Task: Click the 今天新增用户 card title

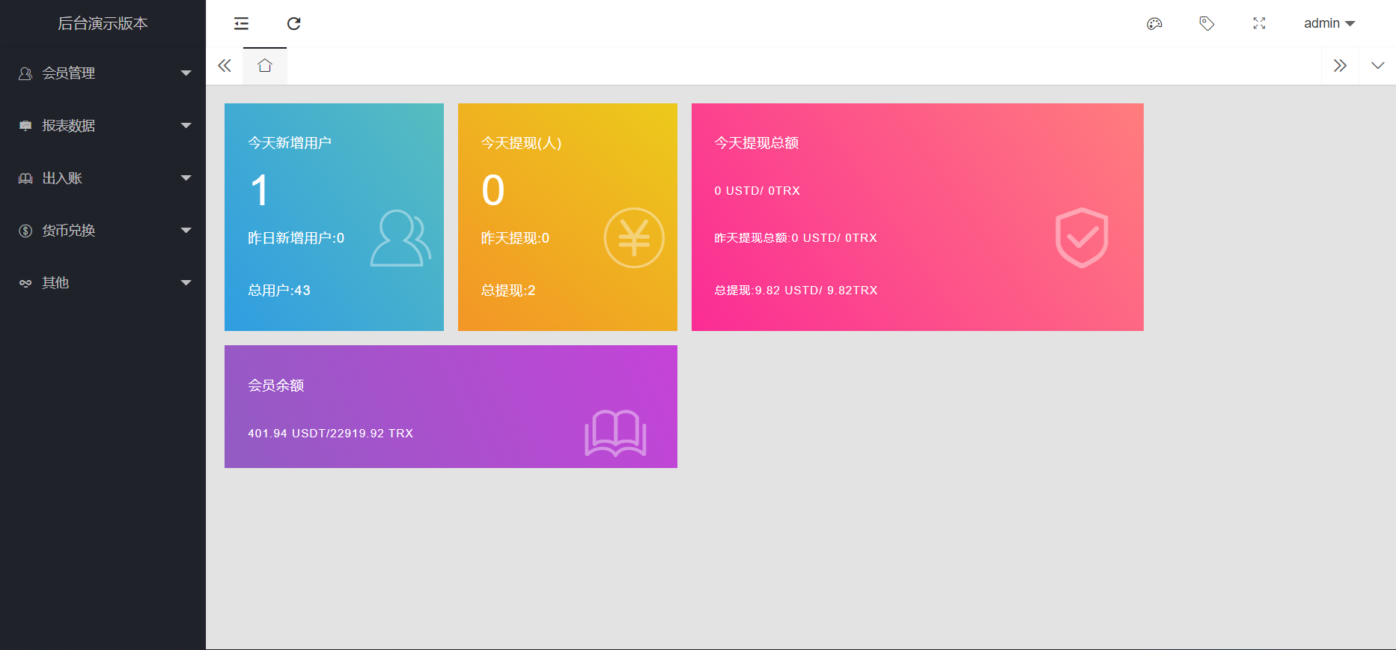Action: click(x=290, y=143)
